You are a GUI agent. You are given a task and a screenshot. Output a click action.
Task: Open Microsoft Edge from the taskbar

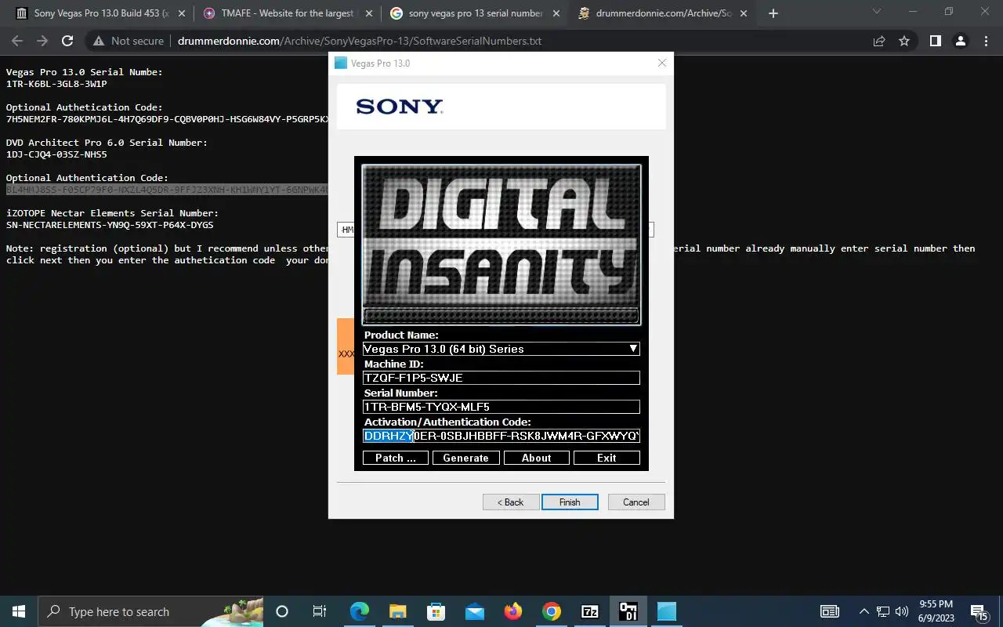[359, 611]
